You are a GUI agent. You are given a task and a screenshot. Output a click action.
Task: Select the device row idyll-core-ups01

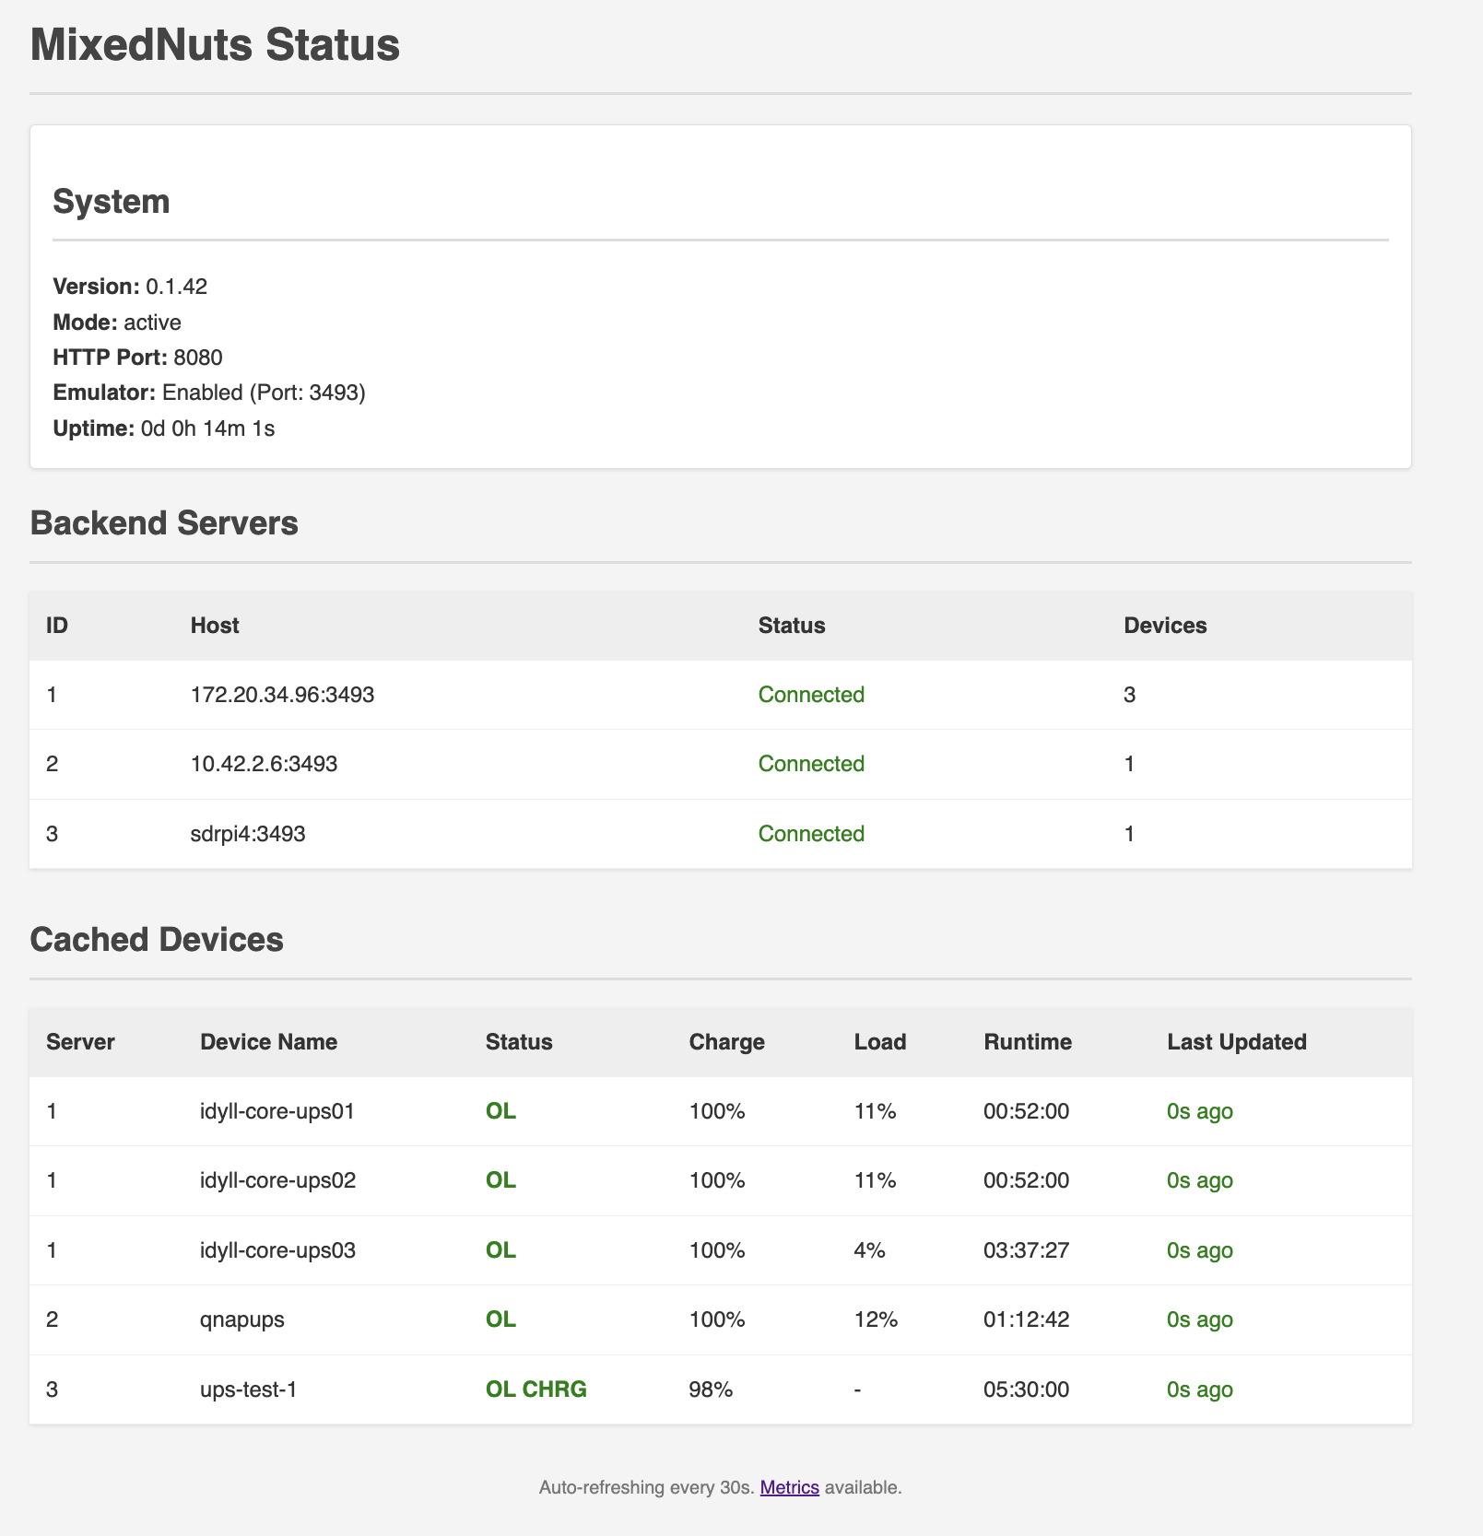click(278, 1111)
